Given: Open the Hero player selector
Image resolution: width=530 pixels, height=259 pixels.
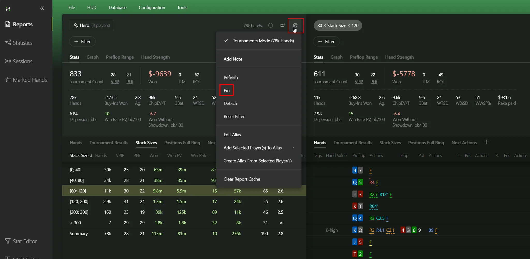Looking at the screenshot, I should pos(92,25).
